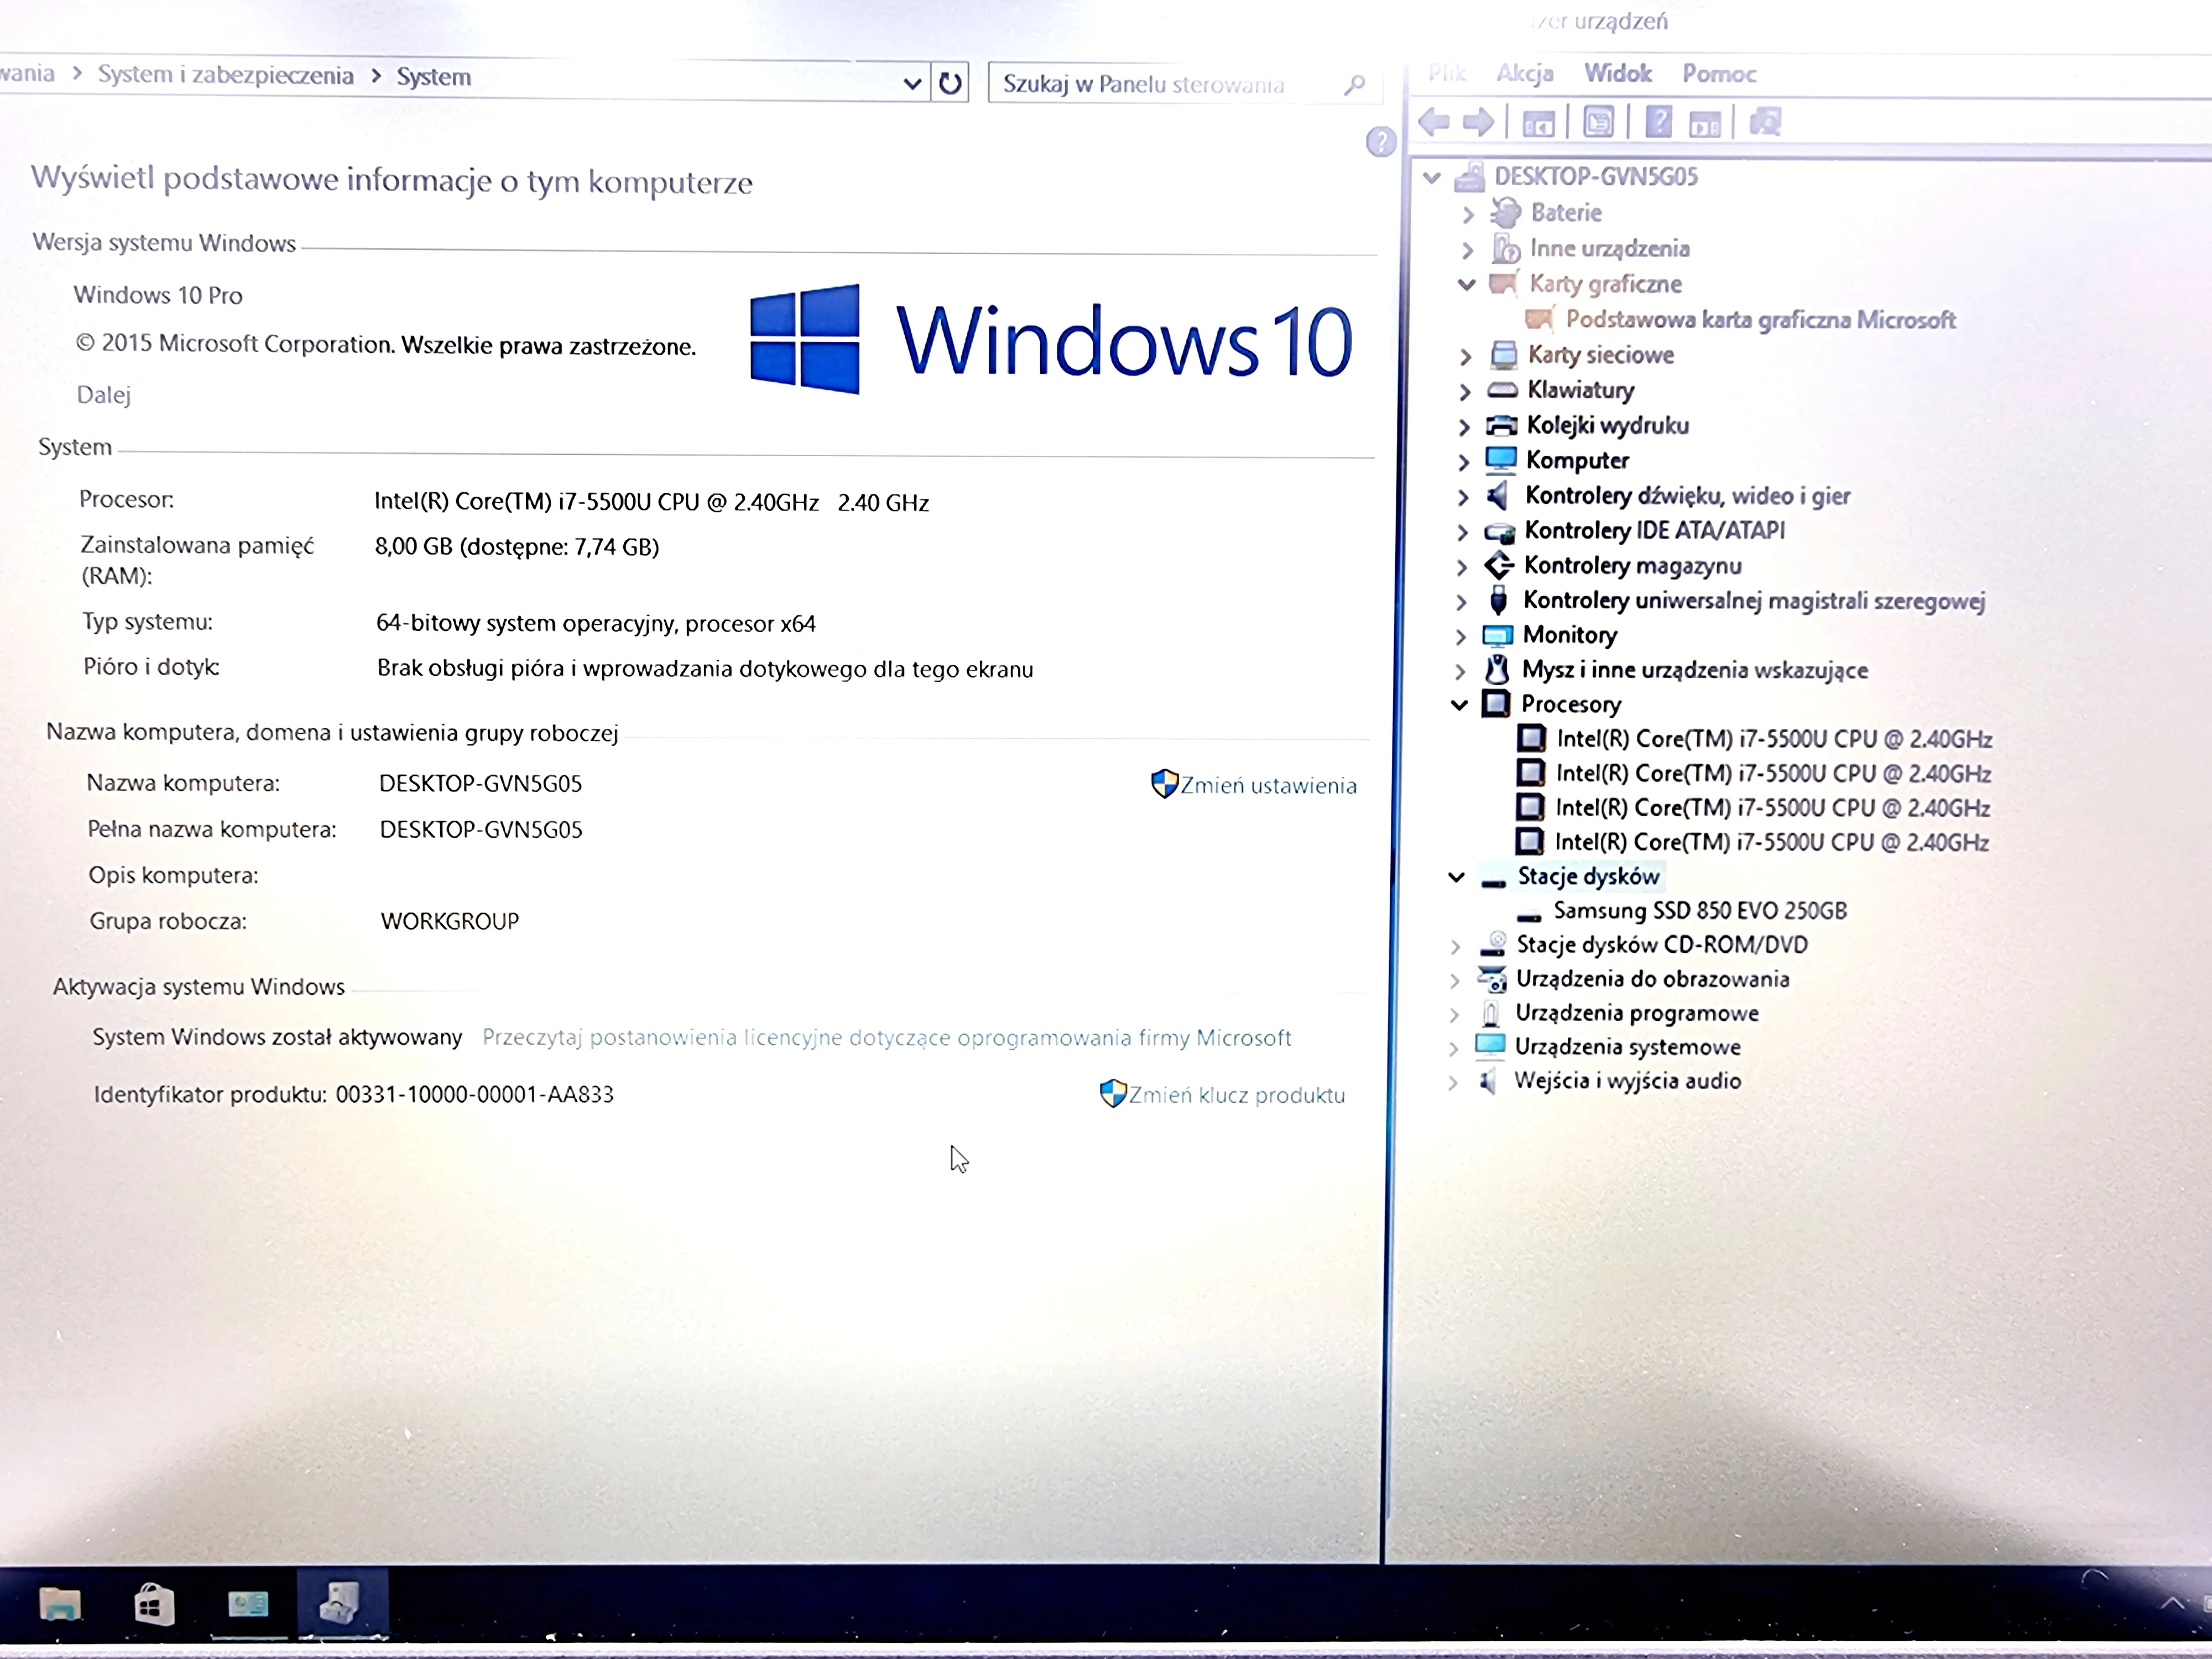Open Przeczytaj postanowienia licencyjne link

point(887,1038)
